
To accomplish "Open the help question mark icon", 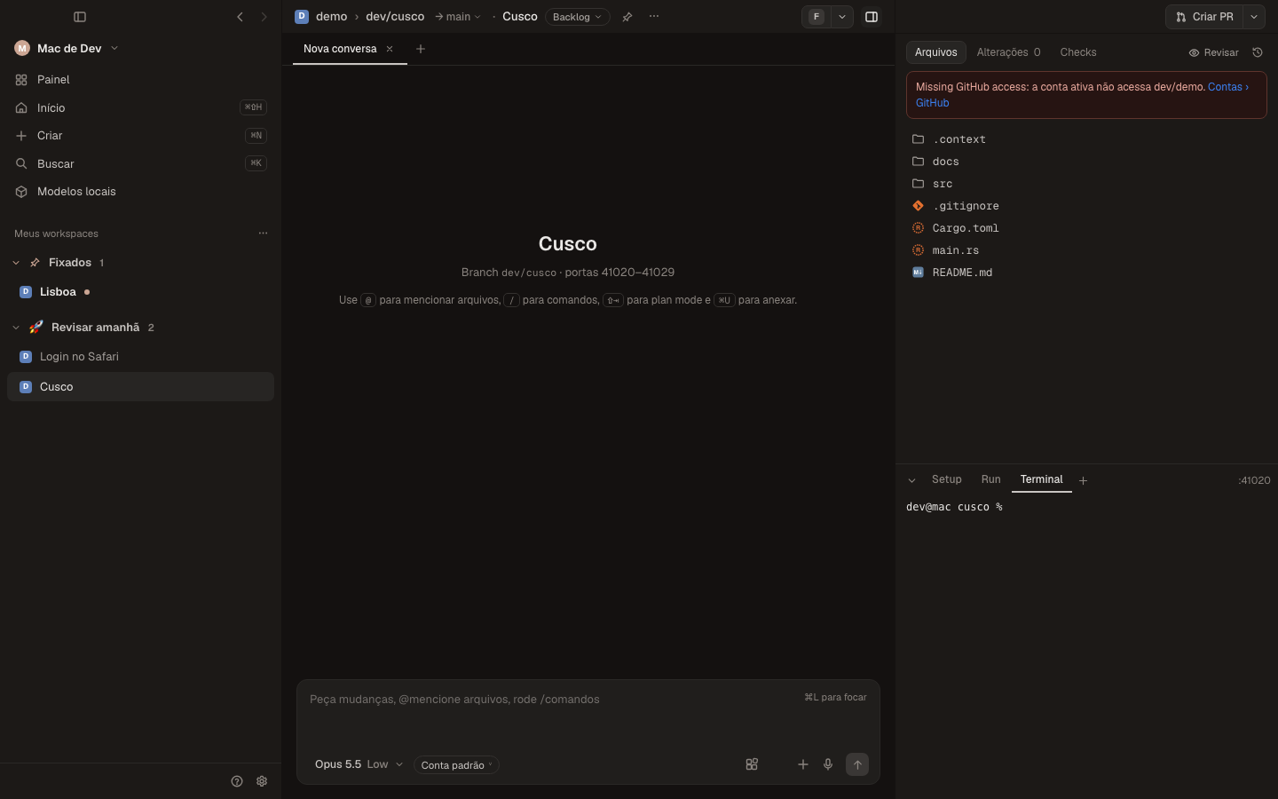I will tap(237, 781).
